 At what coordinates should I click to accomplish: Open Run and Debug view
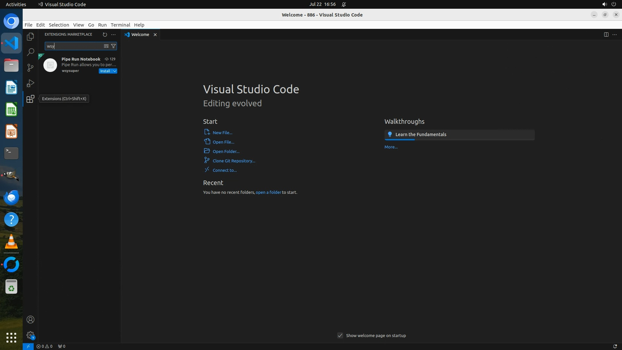coord(30,83)
